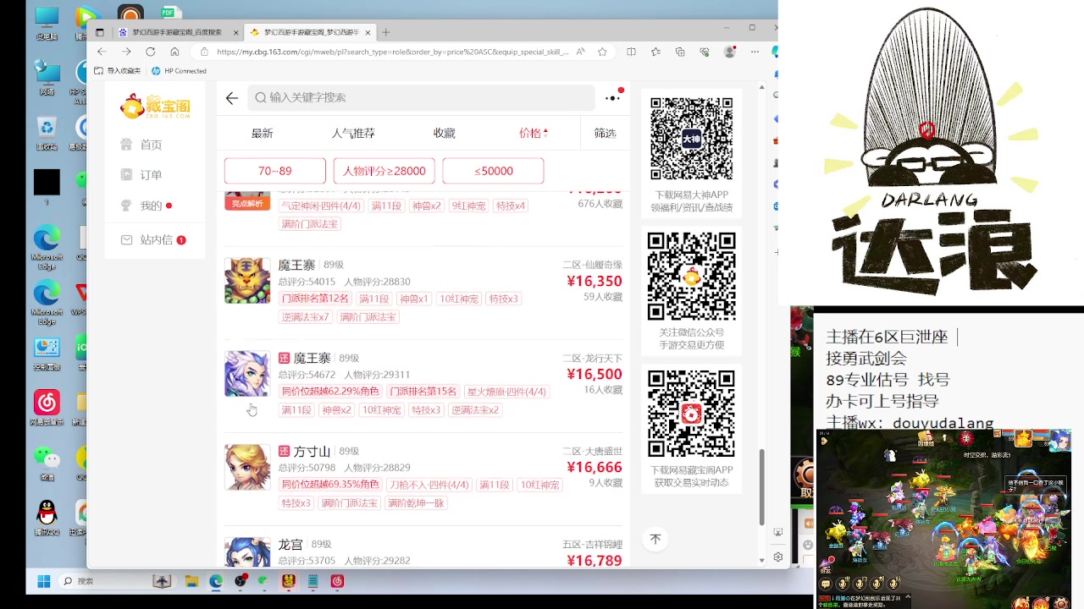Click the browser Forward button
This screenshot has width=1084, height=609.
tap(125, 52)
